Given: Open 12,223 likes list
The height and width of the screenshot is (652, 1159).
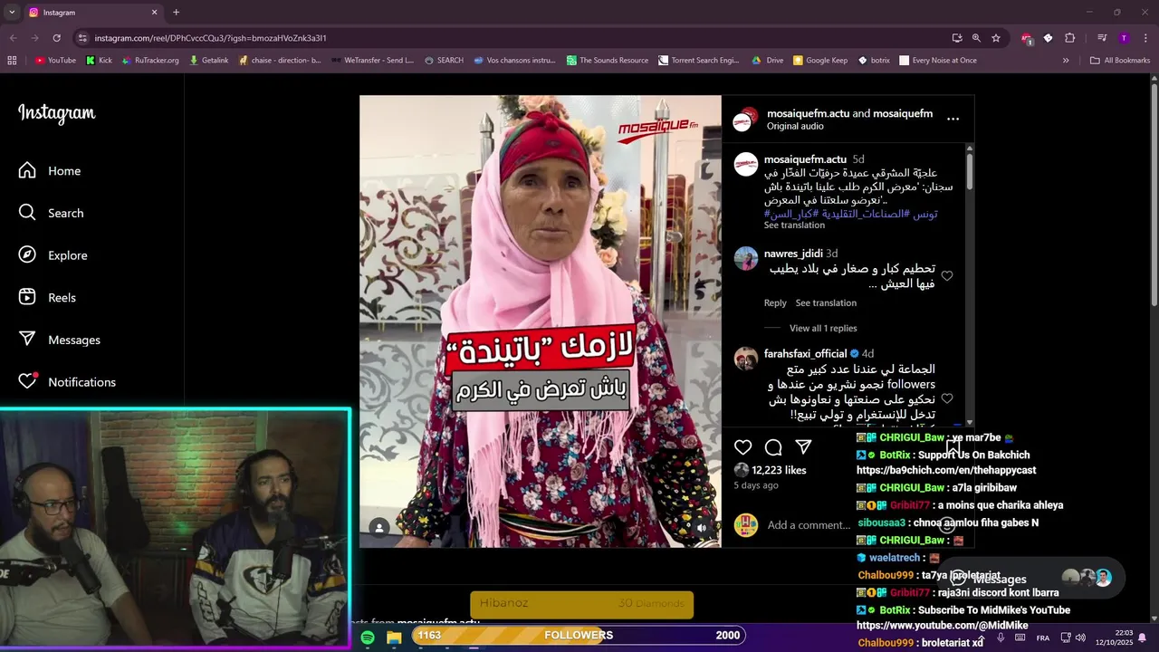Looking at the screenshot, I should pos(779,470).
